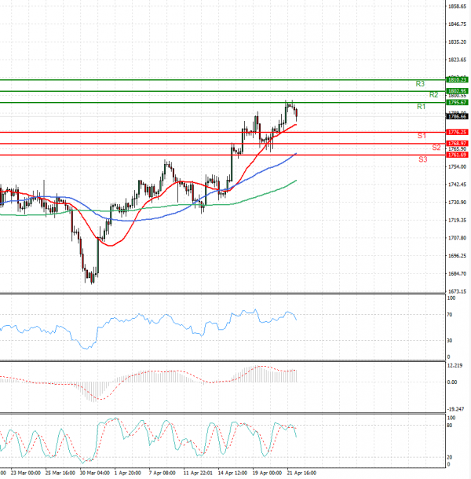
Task: Select the green 1810.23 price tag
Action: pos(457,80)
